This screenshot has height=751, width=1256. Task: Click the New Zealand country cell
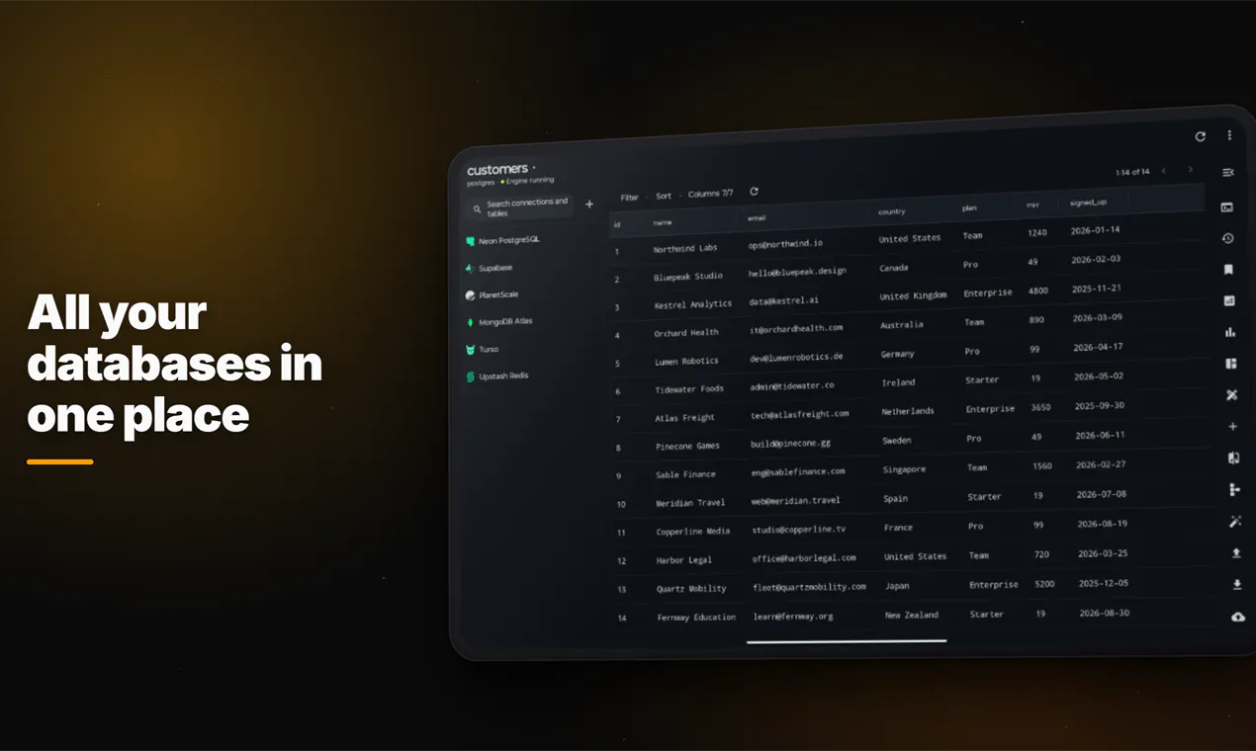point(912,615)
